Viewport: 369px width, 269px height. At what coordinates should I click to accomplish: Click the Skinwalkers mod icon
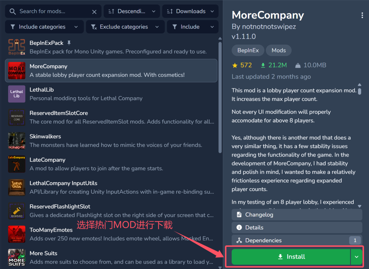(17, 141)
